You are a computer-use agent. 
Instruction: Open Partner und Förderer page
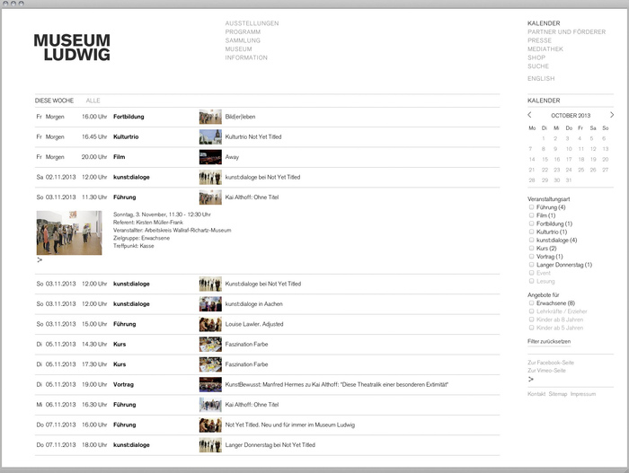coord(566,31)
